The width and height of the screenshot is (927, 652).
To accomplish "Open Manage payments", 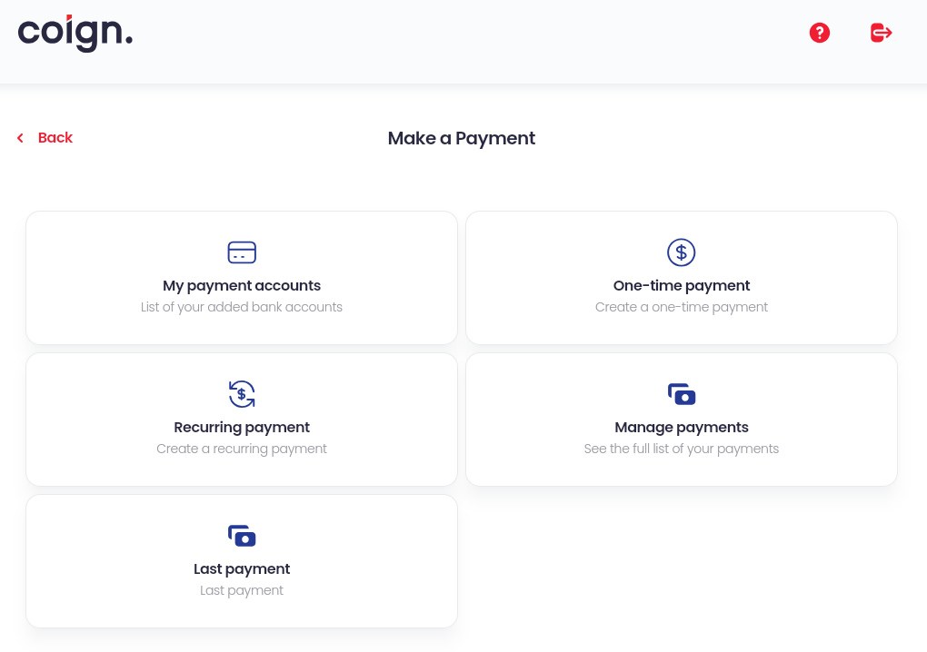I will click(x=682, y=419).
